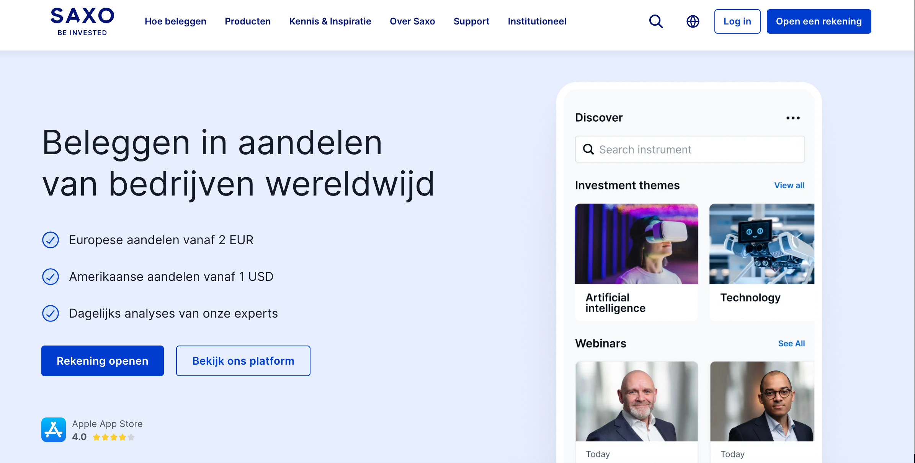This screenshot has height=463, width=915.
Task: Click the Open een rekening button
Action: click(819, 21)
